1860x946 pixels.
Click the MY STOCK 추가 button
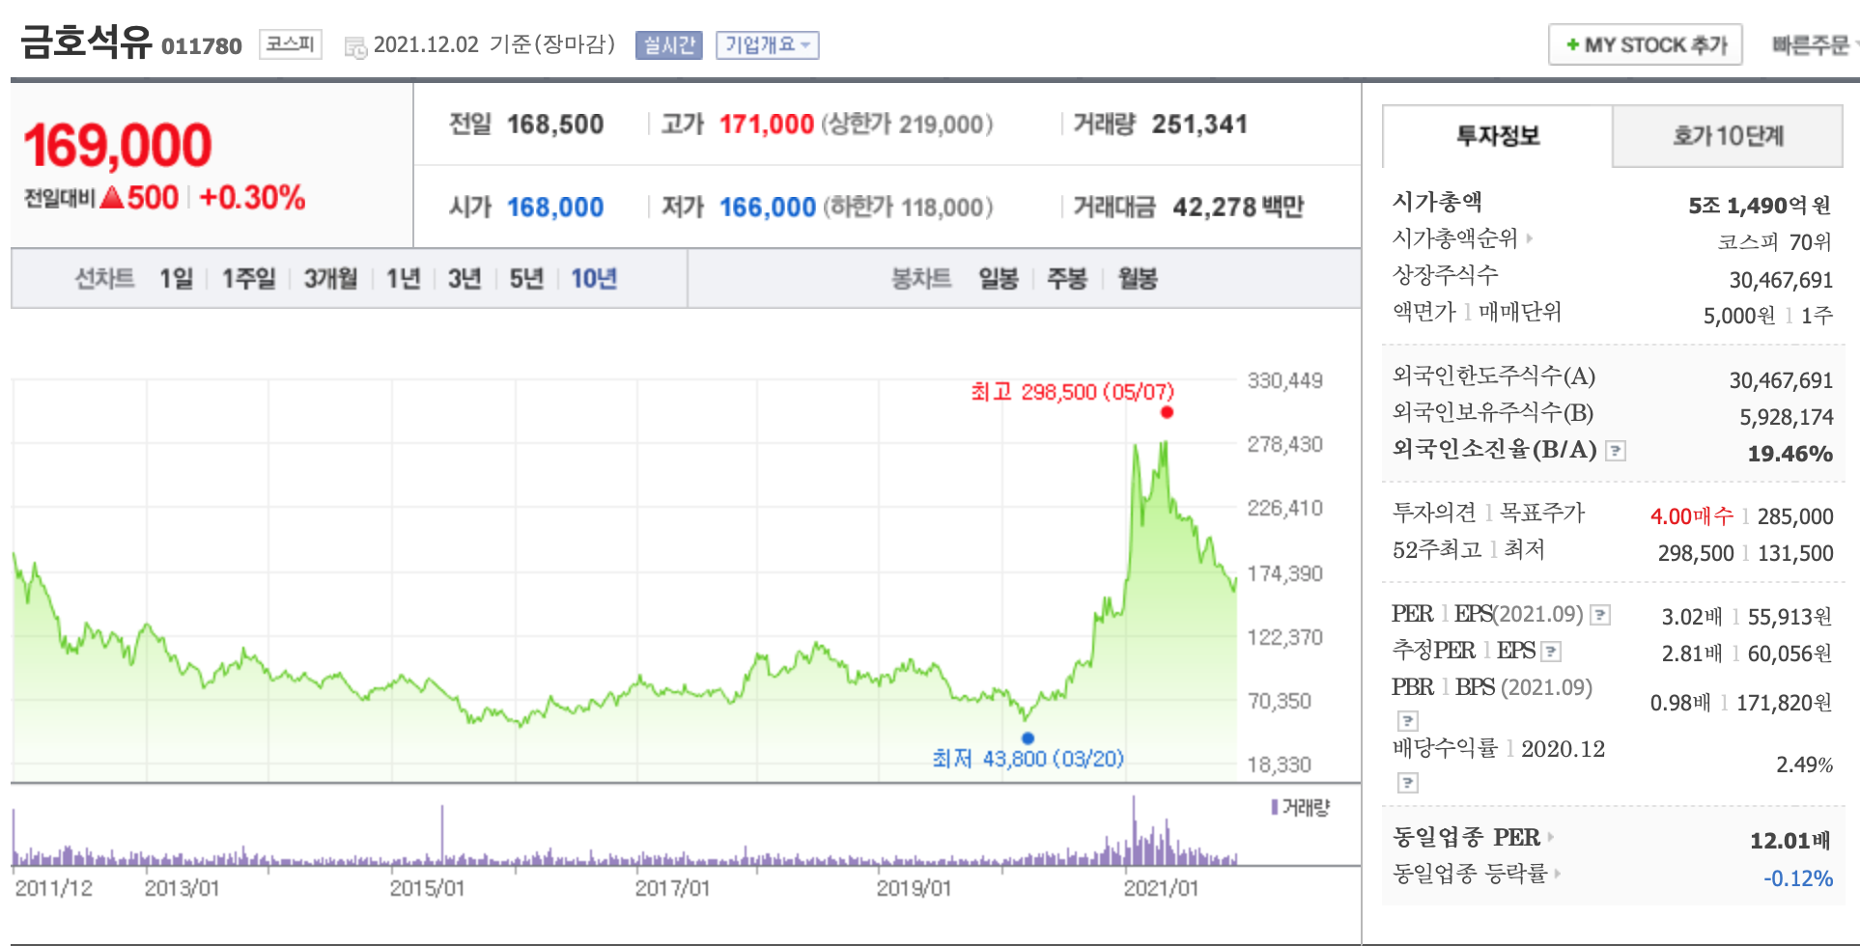(1646, 45)
